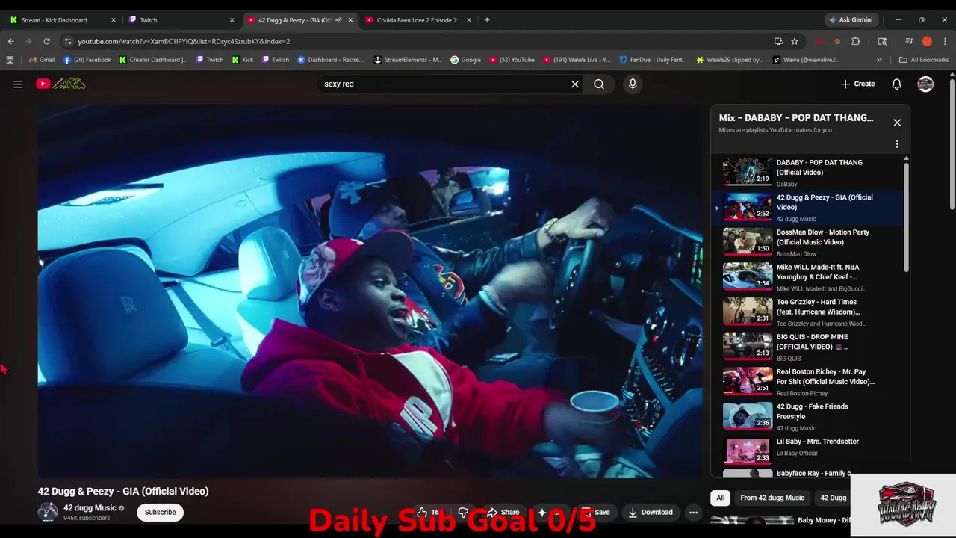
Task: Click the Create button
Action: 857,84
